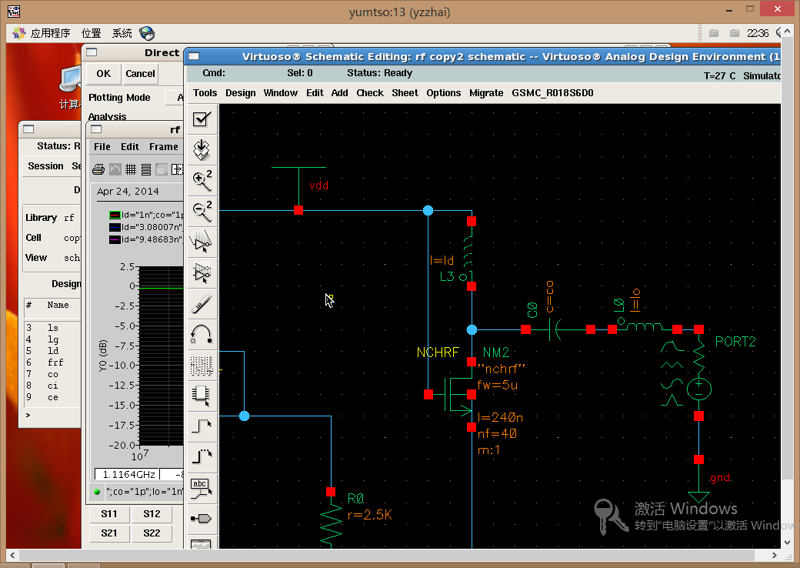Open the Migrate menu
Viewport: 800px width, 568px height.
pos(486,92)
